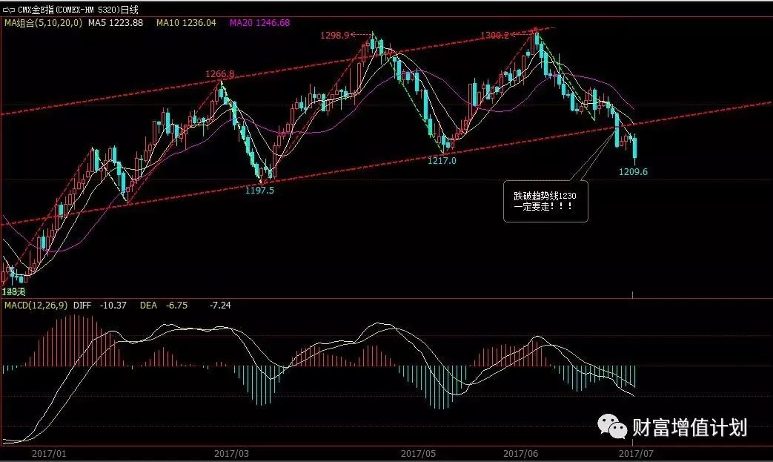Select the 跌破趋势线1230 annotation box
Image resolution: width=773 pixels, height=462 pixels.
point(545,201)
